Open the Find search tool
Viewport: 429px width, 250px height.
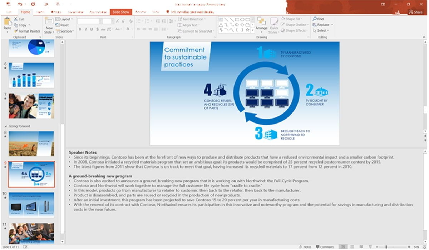tap(318, 19)
